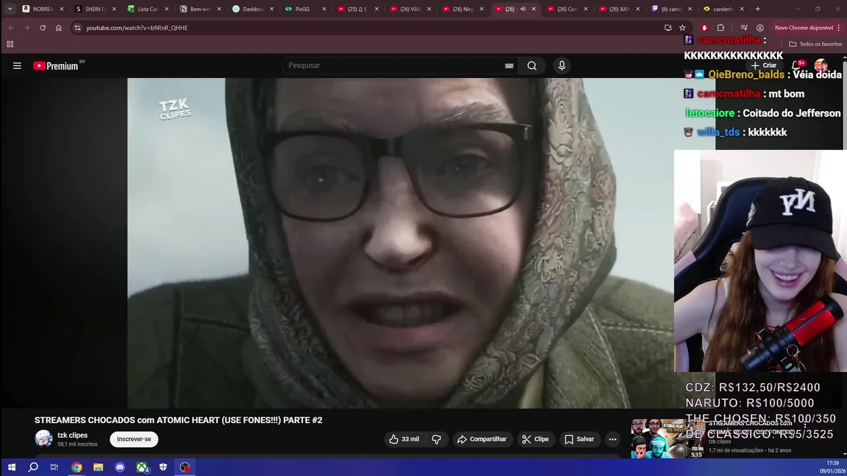The height and width of the screenshot is (476, 847).
Task: Open the YouTube account avatar menu
Action: pyautogui.click(x=821, y=65)
